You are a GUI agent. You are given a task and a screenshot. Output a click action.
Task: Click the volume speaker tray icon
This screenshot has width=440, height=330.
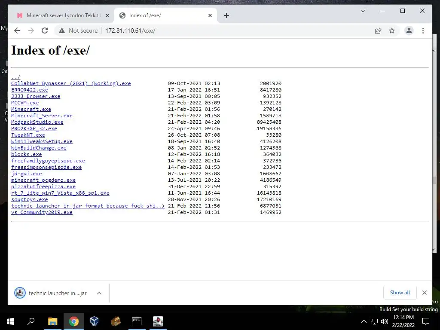click(385, 321)
